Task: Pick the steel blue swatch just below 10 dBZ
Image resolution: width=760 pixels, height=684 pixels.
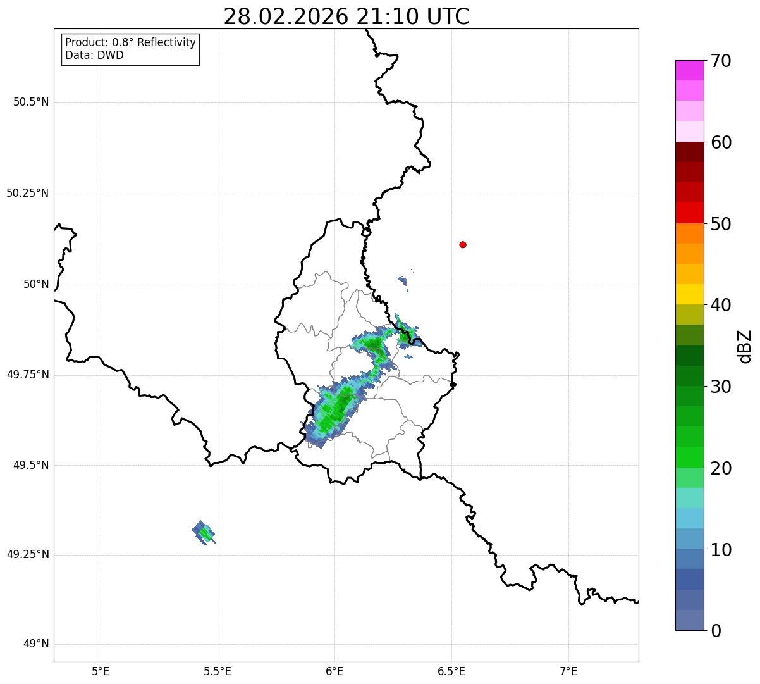Action: 689,559
